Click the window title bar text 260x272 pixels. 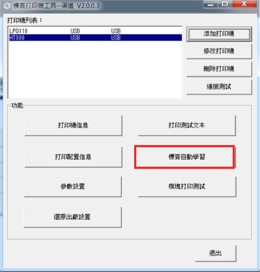click(x=56, y=6)
